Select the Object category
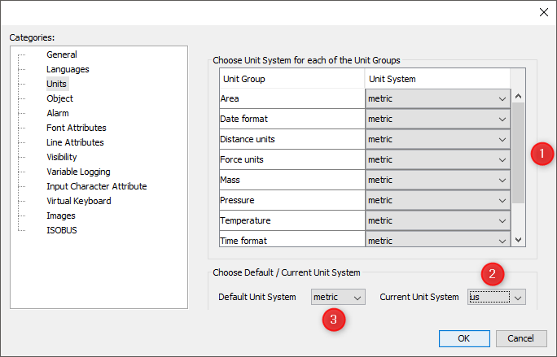The height and width of the screenshot is (357, 557). click(x=59, y=98)
